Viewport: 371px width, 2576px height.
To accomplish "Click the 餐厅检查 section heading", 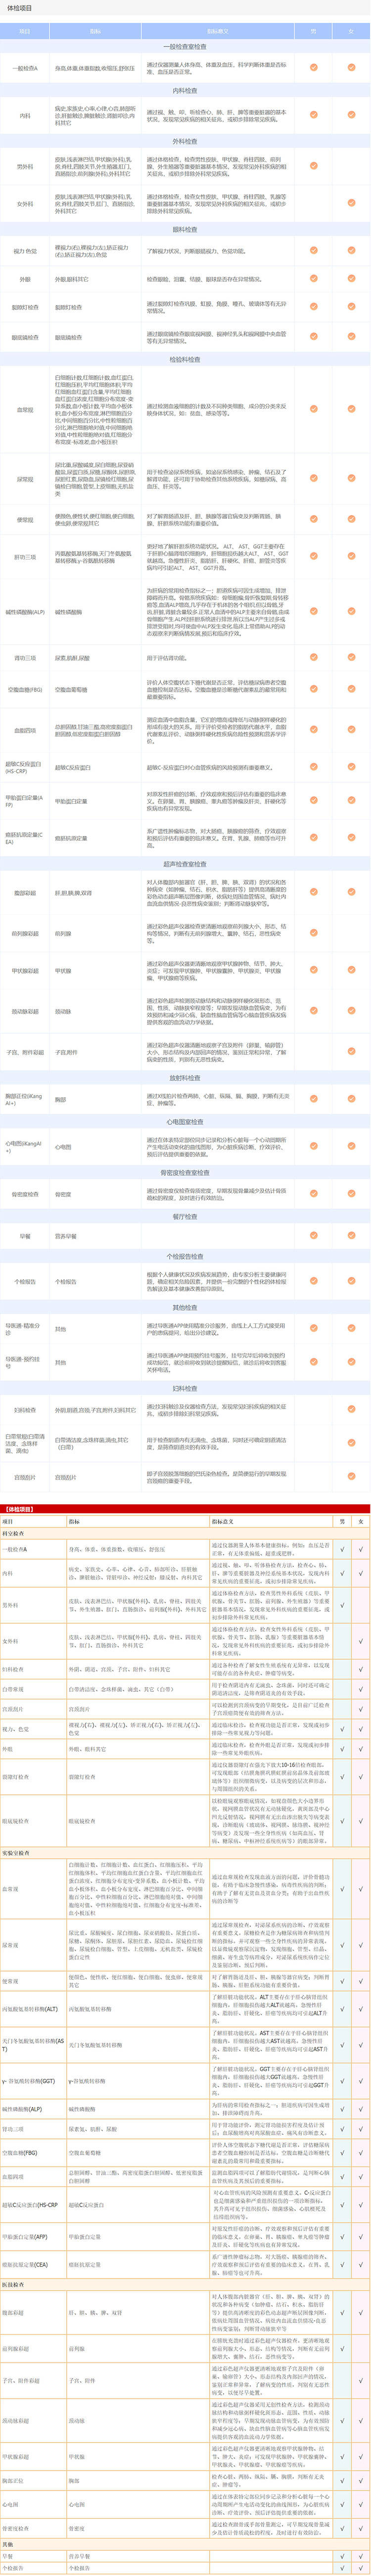I will [x=185, y=1216].
